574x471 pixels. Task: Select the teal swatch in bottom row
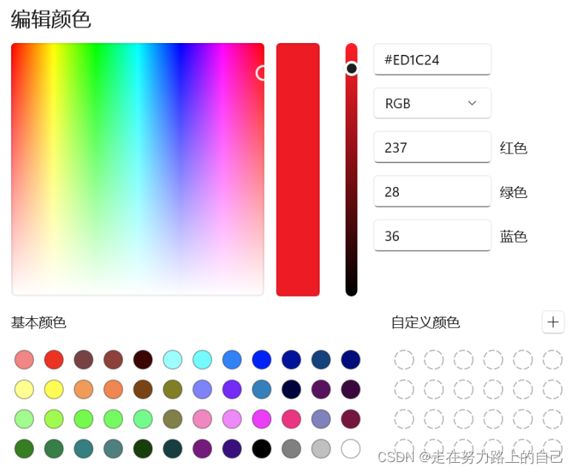84,449
